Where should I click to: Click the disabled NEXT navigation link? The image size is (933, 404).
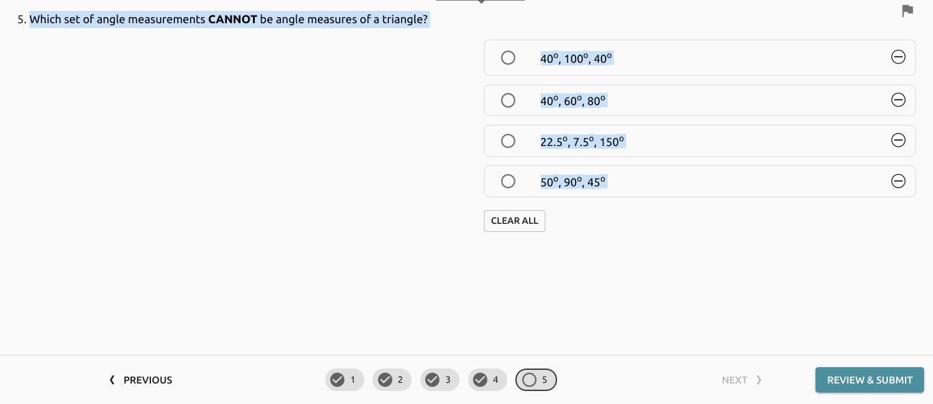click(x=741, y=380)
